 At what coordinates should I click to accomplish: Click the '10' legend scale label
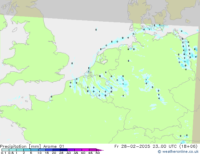[39, 153]
